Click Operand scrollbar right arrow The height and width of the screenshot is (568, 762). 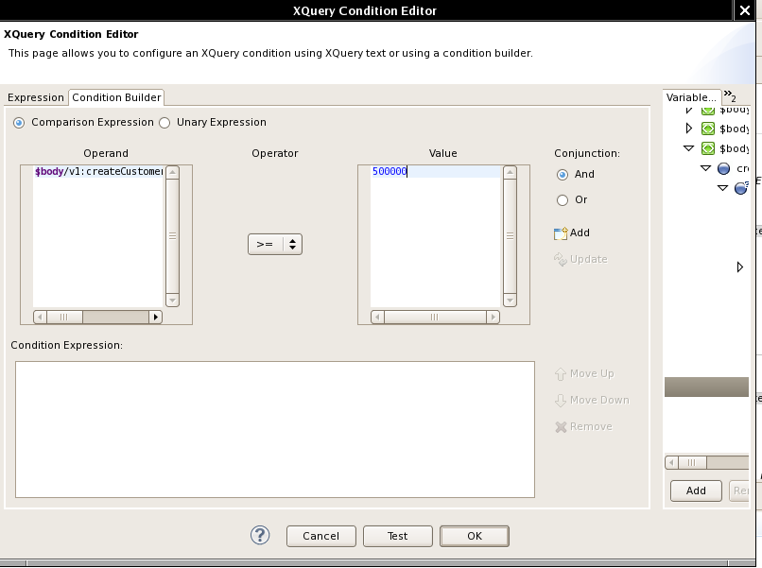pyautogui.click(x=155, y=317)
